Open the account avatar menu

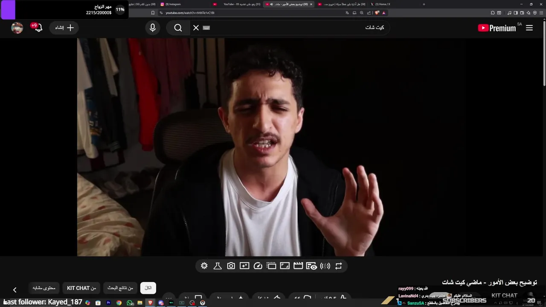[x=17, y=28]
